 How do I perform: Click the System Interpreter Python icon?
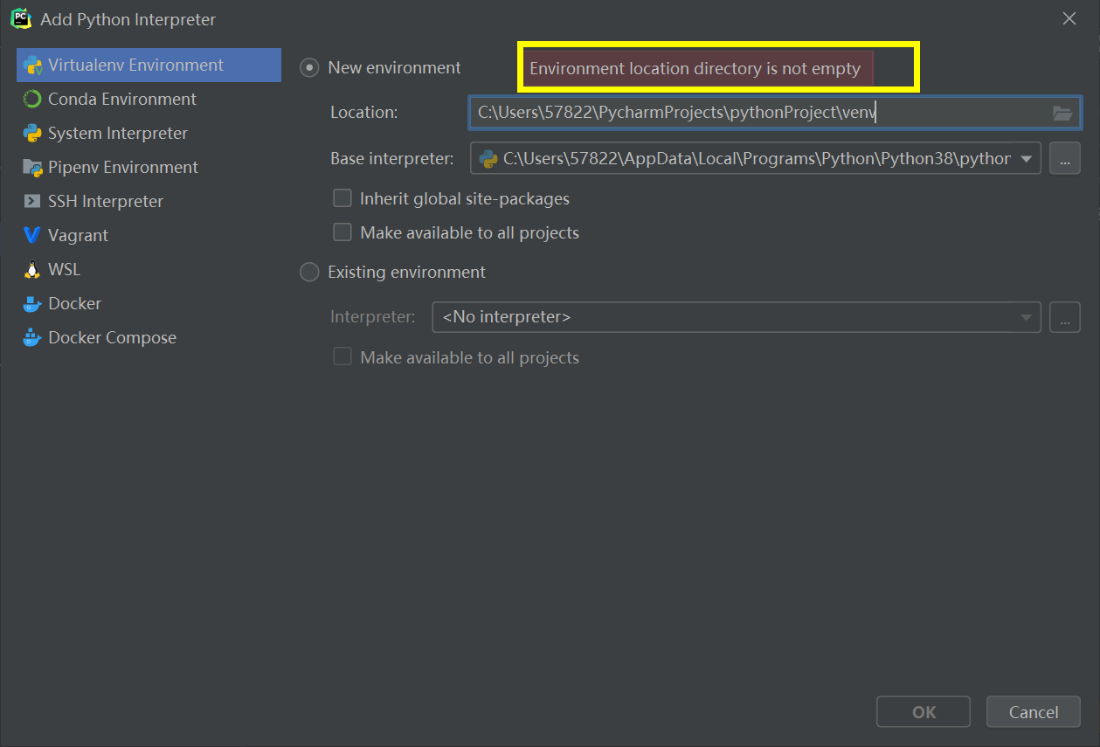[32, 134]
